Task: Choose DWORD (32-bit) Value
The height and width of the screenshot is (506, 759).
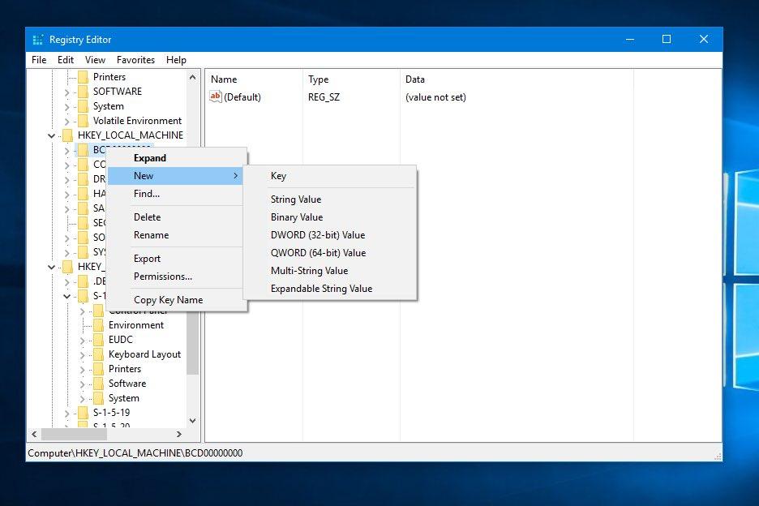Action: pos(330,235)
